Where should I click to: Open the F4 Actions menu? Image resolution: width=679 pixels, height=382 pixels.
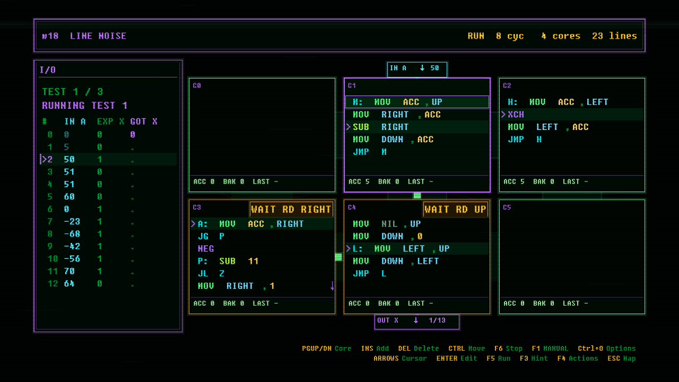pos(578,358)
